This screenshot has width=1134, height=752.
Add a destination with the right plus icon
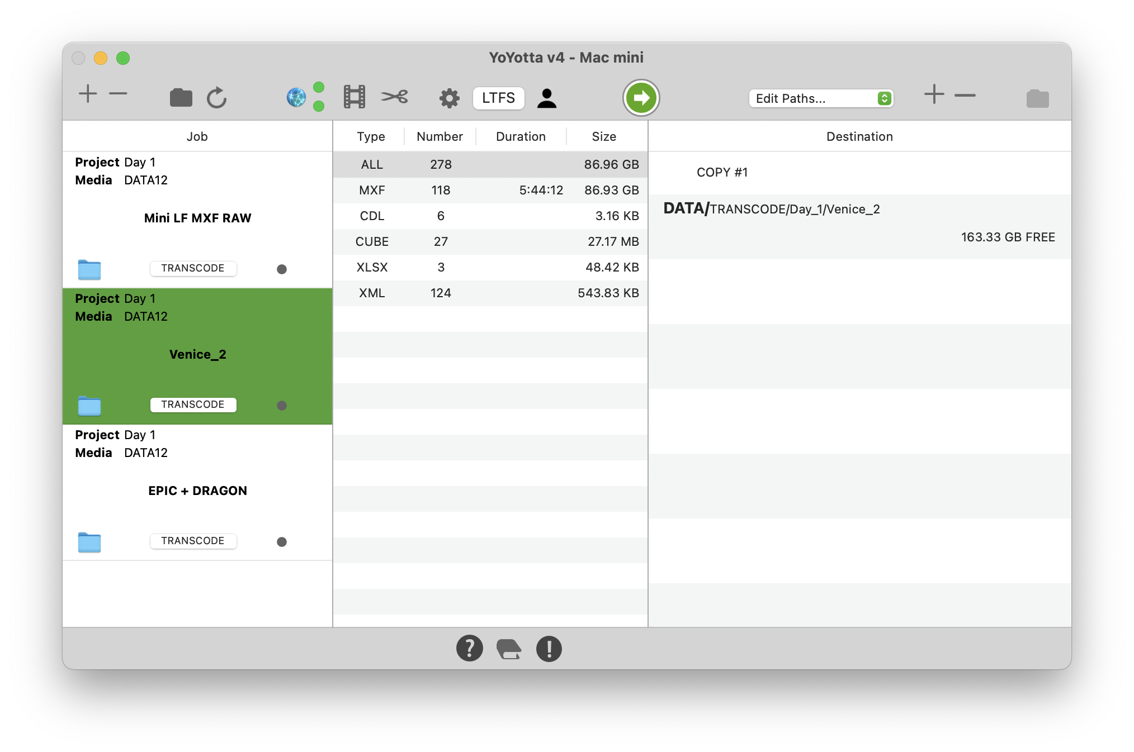934,94
